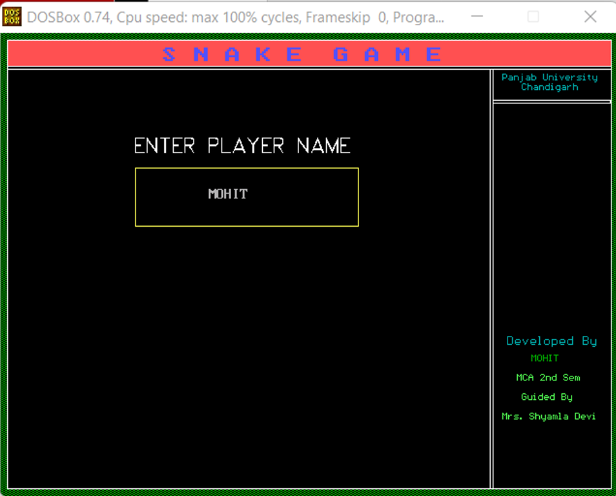Click the MCA 2nd Sem label
Screen dimensions: 616x496
(548, 377)
